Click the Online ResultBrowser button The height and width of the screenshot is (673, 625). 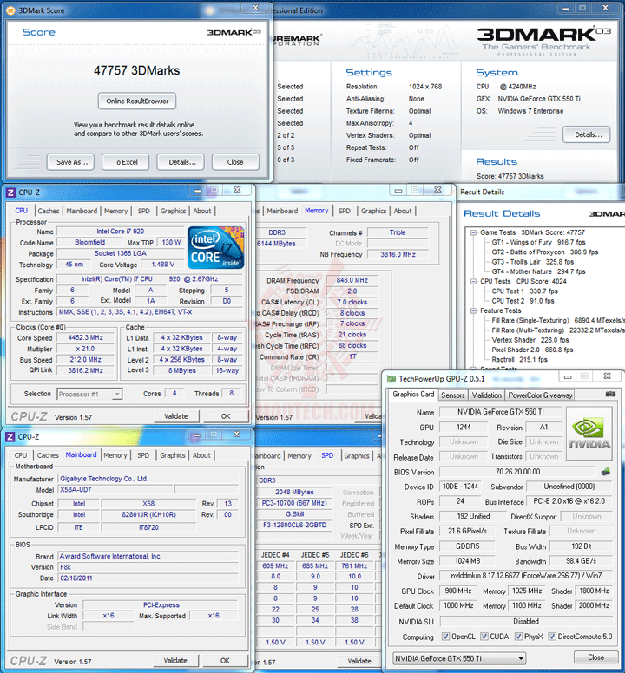coord(137,101)
